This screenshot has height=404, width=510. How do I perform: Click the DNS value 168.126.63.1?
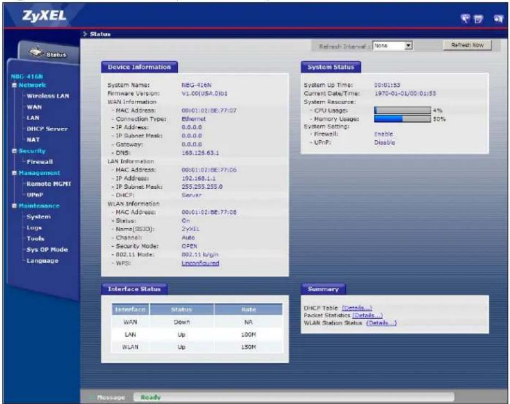pos(200,153)
